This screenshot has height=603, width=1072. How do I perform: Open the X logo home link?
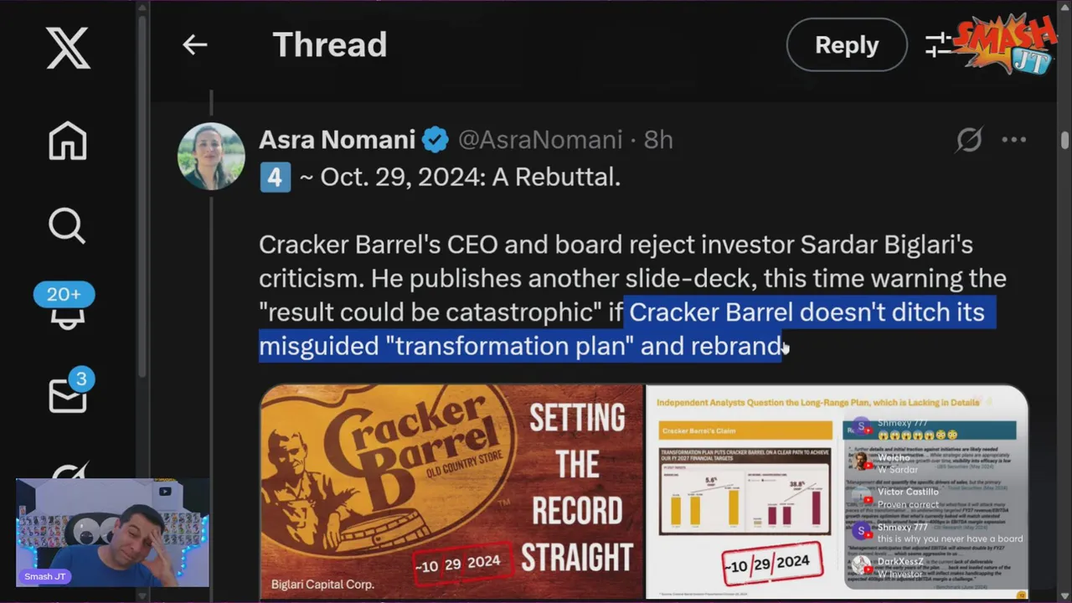click(x=68, y=46)
